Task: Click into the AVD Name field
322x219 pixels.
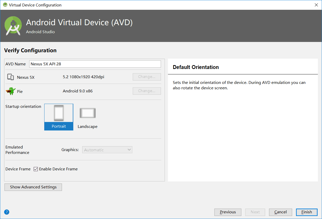Action: coord(95,64)
